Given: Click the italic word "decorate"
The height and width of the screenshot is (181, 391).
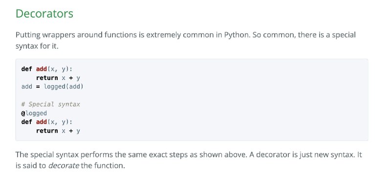Looking at the screenshot, I should 64,165.
